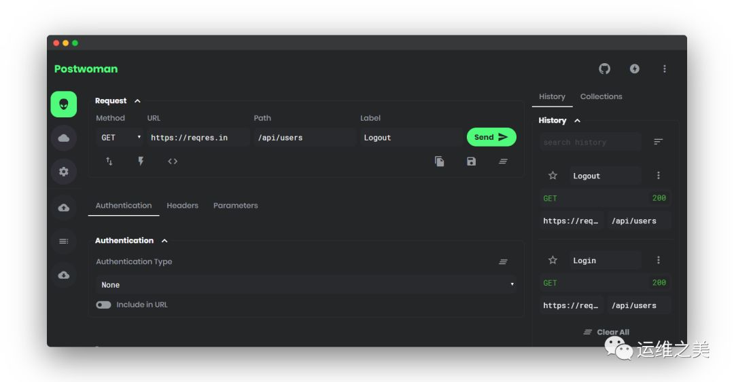Select the Collections tab
Screen dimensions: 734x382
pos(601,97)
